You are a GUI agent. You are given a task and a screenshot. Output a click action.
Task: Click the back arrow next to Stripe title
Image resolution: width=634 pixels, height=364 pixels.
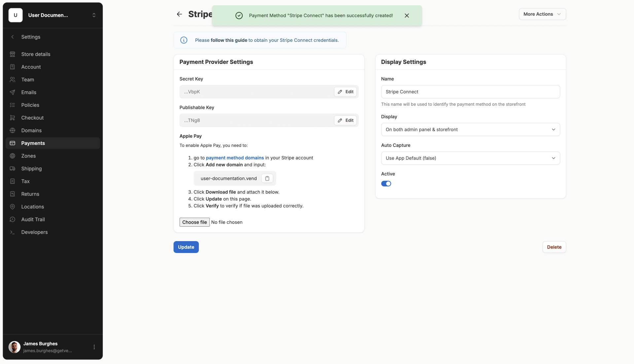179,14
